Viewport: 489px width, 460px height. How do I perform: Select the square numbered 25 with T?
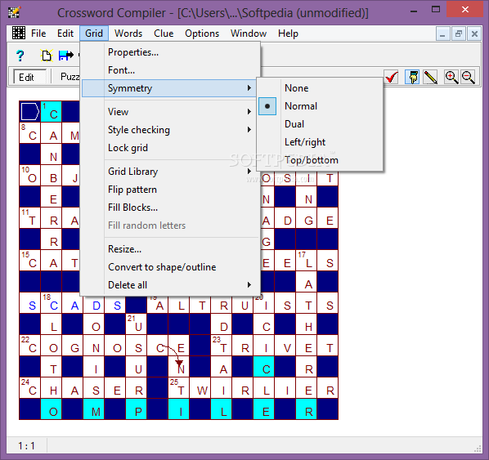(x=179, y=388)
